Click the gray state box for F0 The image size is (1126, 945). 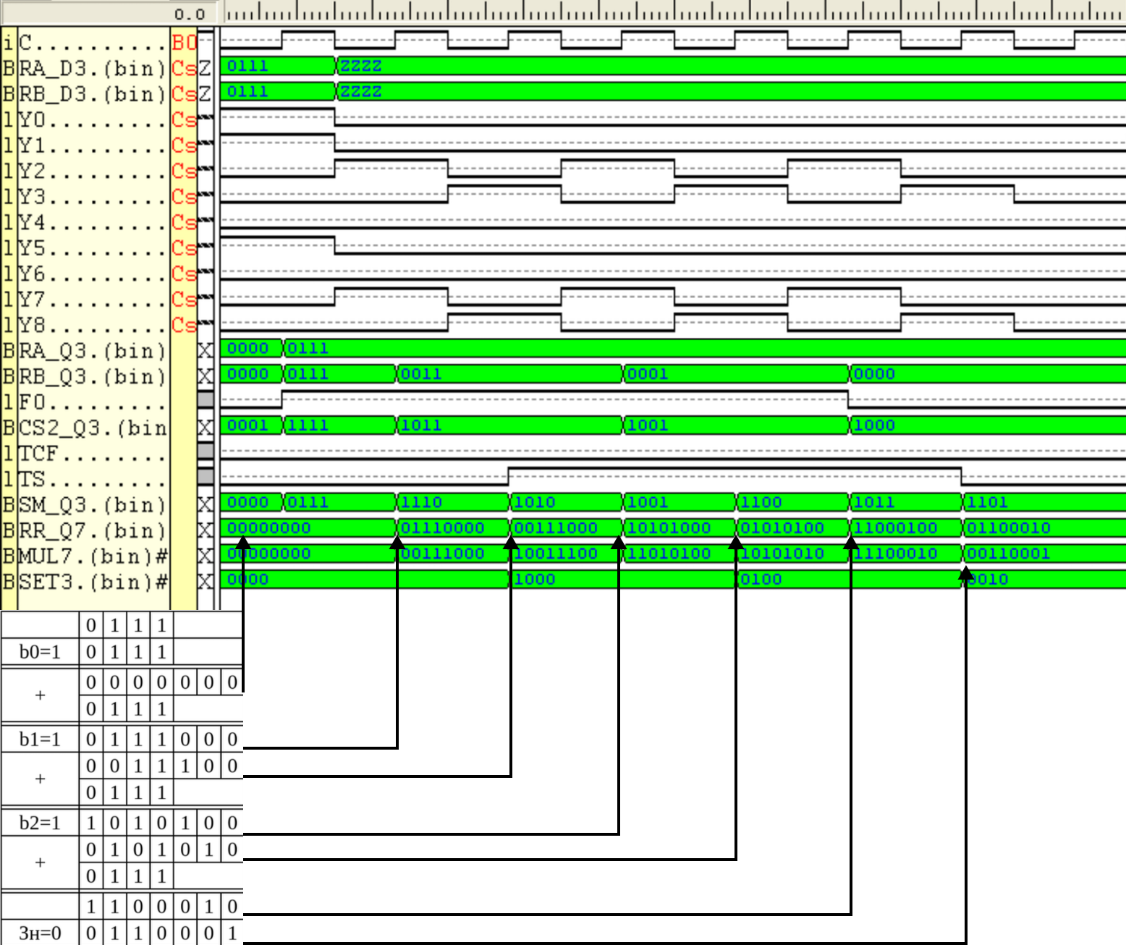coord(206,400)
